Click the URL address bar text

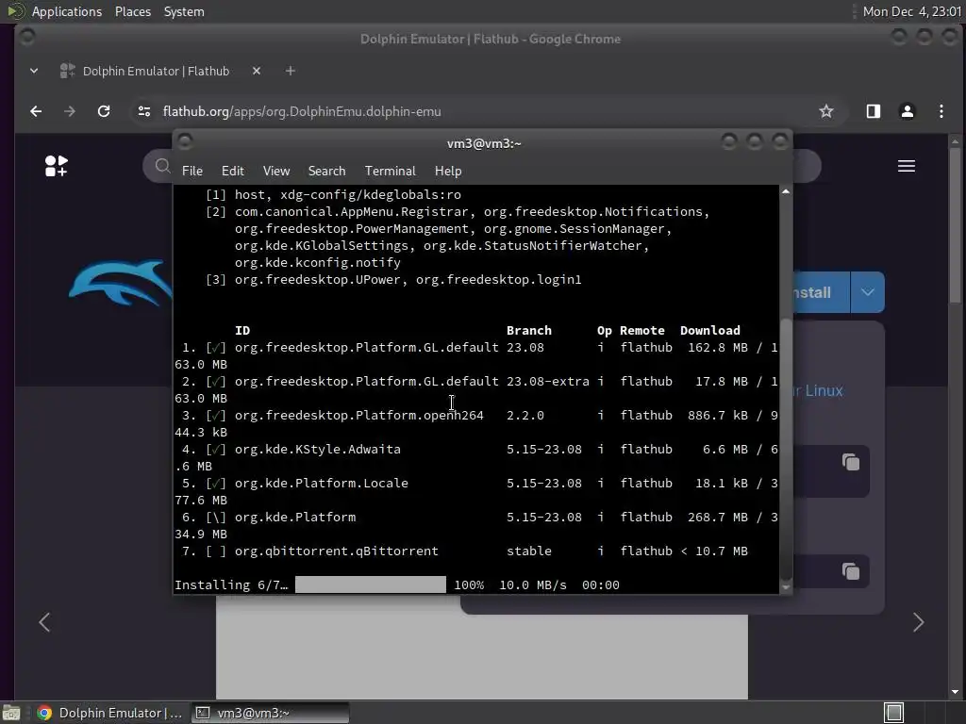(302, 111)
